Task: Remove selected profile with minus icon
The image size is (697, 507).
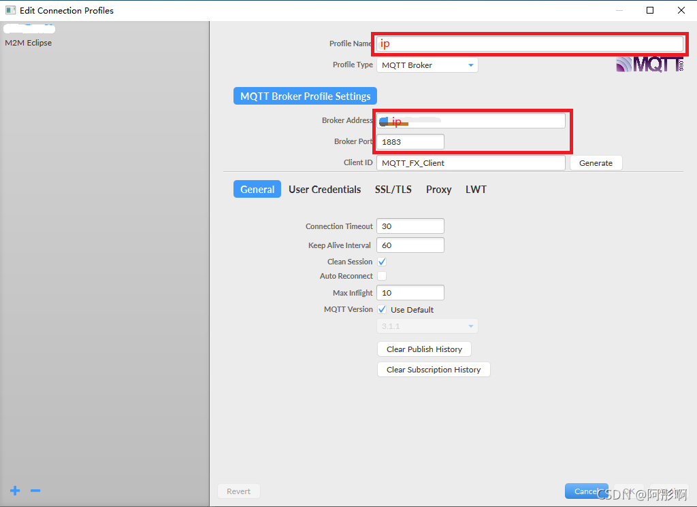Action: click(35, 491)
